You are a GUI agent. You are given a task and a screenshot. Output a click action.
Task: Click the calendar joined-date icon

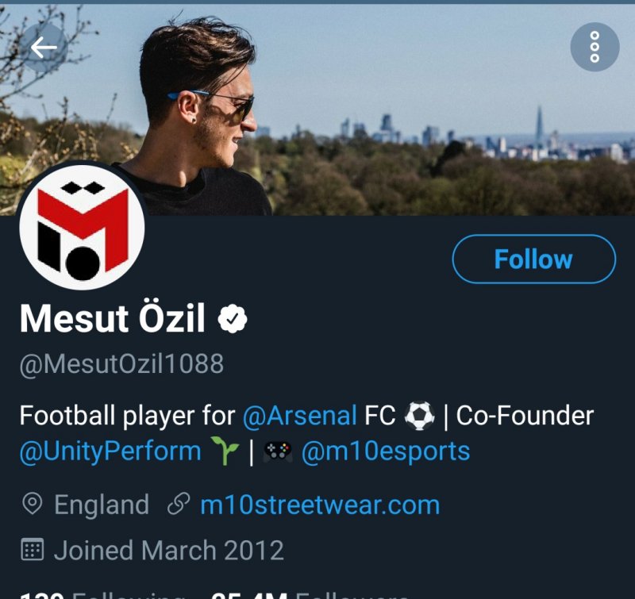click(33, 550)
